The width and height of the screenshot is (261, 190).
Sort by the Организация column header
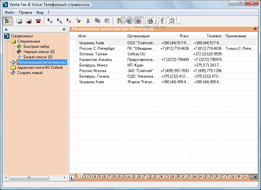click(141, 36)
